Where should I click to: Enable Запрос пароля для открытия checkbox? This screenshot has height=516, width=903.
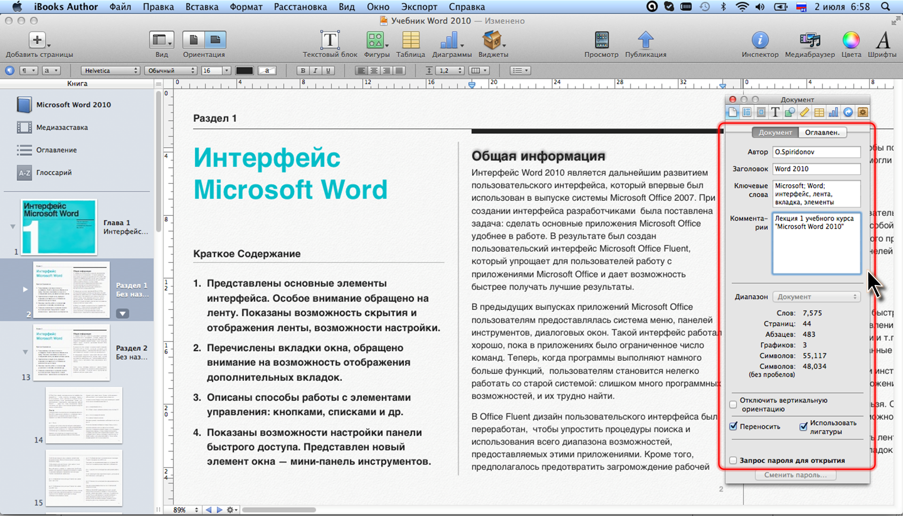click(x=733, y=460)
